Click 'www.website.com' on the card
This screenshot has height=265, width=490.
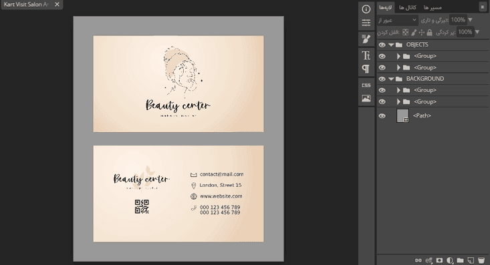pyautogui.click(x=221, y=196)
